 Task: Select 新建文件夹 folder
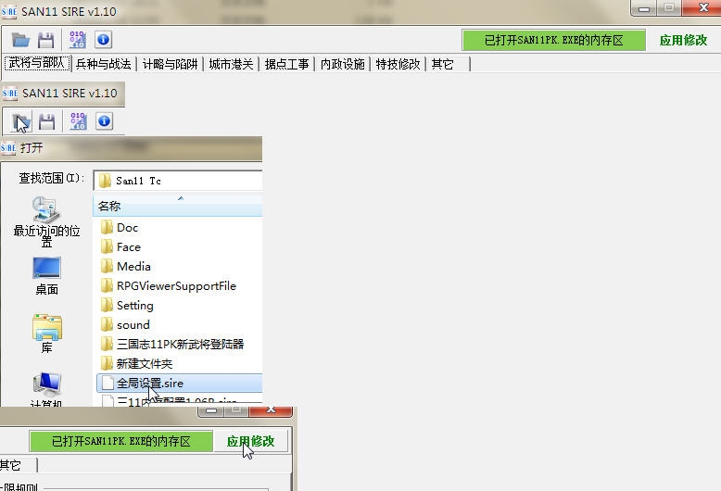pyautogui.click(x=136, y=364)
